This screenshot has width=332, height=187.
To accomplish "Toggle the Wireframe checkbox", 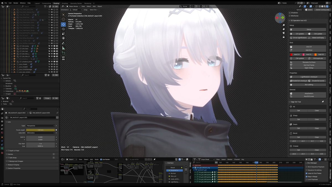I will tap(290, 16).
